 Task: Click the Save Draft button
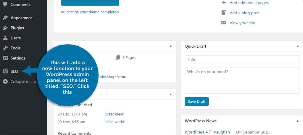tap(196, 101)
